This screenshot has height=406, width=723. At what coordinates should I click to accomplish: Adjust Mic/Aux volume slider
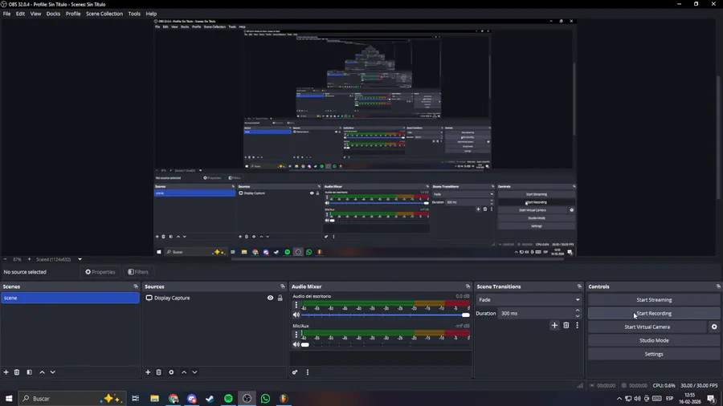point(386,344)
